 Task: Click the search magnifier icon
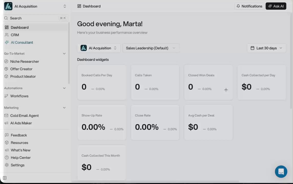coord(6,18)
